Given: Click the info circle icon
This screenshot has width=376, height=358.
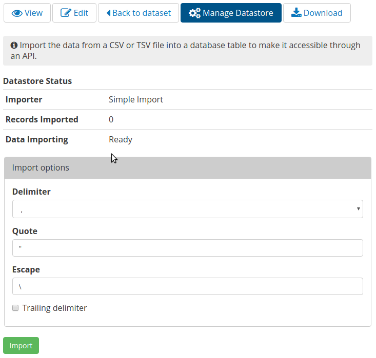Looking at the screenshot, I should (x=14, y=46).
